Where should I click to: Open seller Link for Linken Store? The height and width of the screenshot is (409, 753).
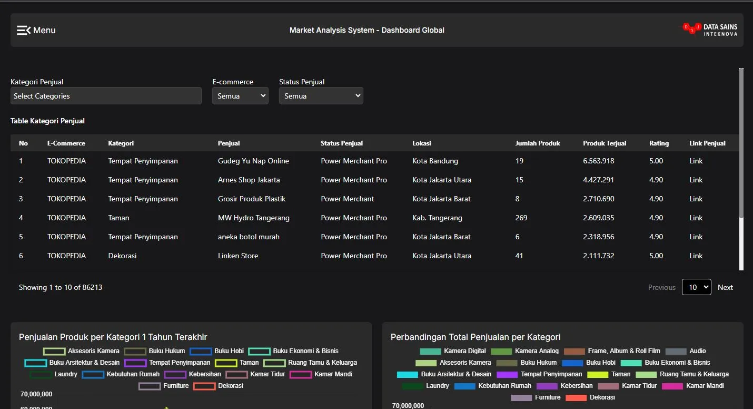tap(696, 256)
